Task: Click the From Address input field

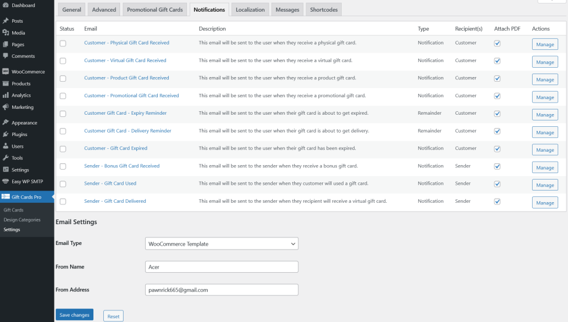Action: (222, 290)
